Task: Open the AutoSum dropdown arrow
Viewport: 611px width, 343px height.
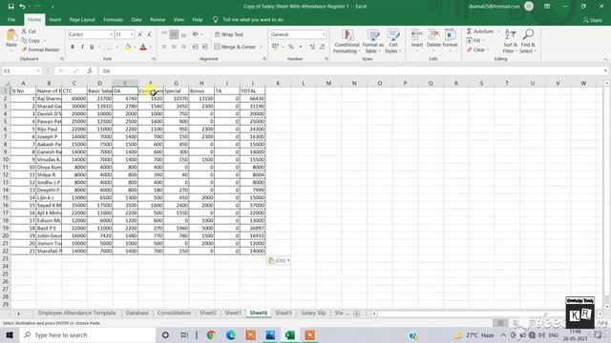Action: pos(498,31)
